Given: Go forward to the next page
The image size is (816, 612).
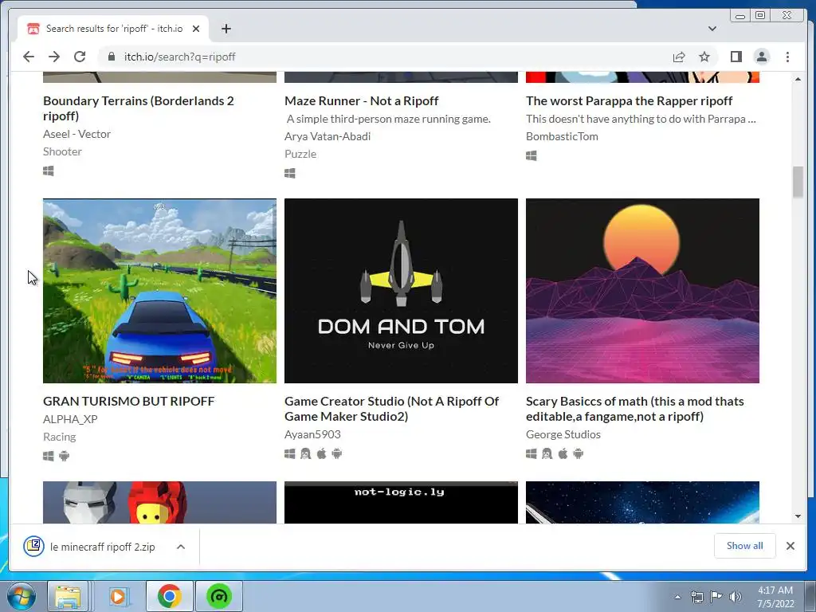Looking at the screenshot, I should click(54, 57).
